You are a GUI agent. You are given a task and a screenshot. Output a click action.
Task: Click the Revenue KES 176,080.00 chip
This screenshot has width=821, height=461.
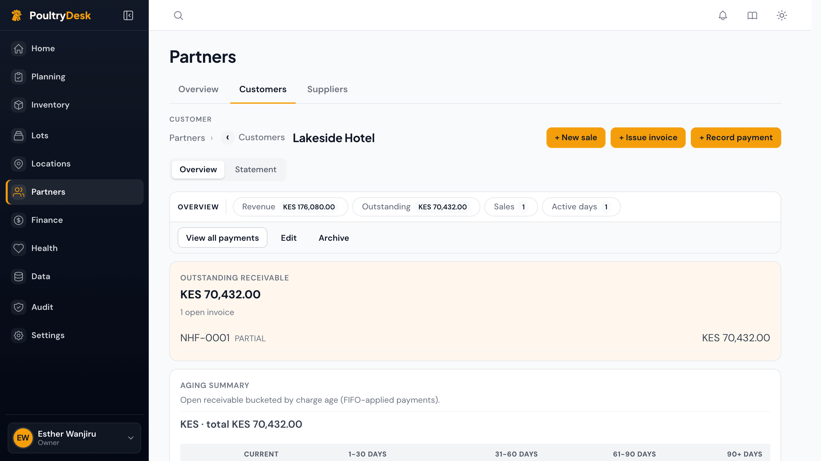[x=290, y=207]
